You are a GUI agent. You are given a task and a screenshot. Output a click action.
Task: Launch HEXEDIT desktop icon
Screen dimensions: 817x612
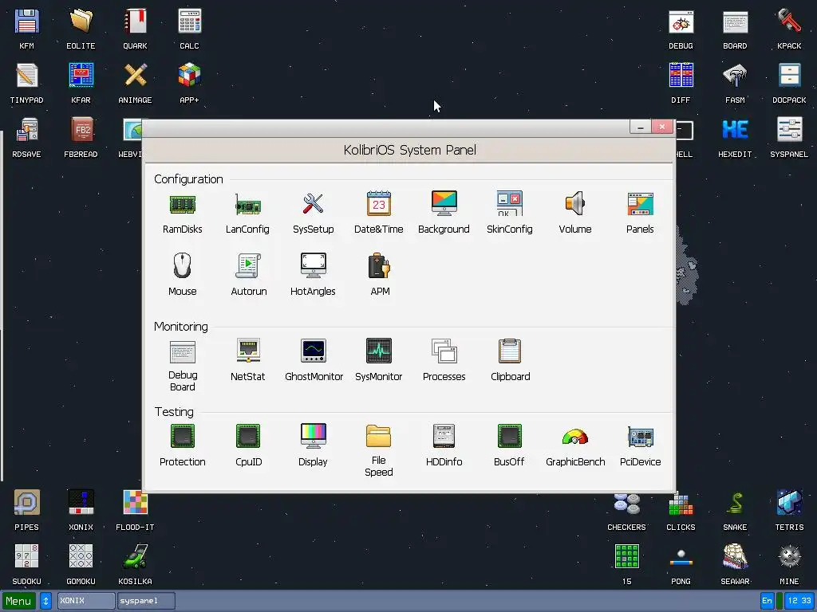[x=735, y=130]
